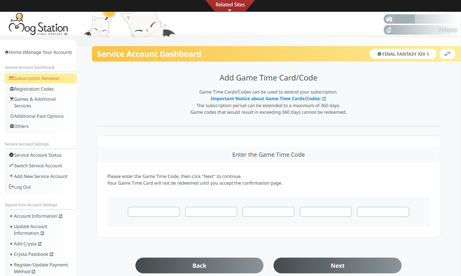Click the first Game Time Code field
461x276 pixels.
154,212
